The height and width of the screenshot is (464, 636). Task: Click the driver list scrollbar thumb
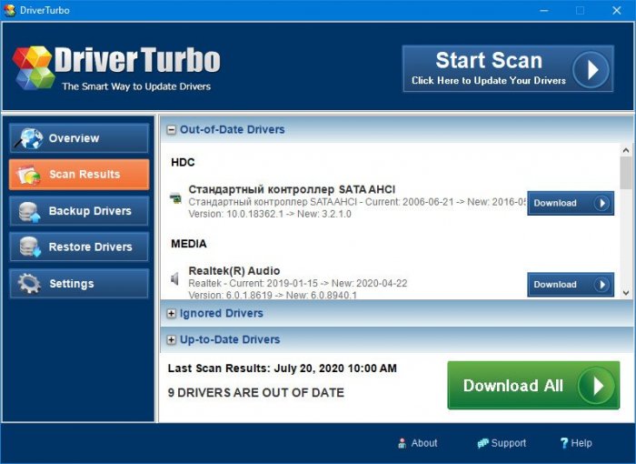coord(626,173)
